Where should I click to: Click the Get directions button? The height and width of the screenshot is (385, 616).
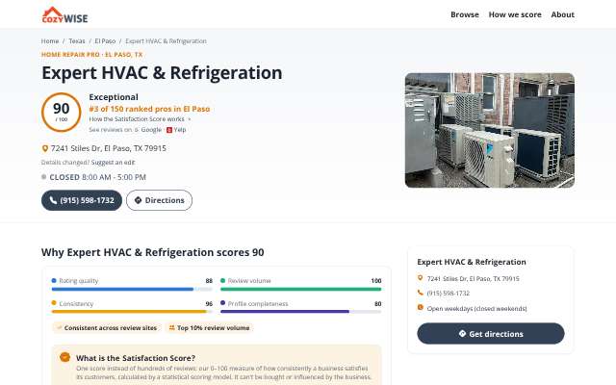[x=491, y=334]
